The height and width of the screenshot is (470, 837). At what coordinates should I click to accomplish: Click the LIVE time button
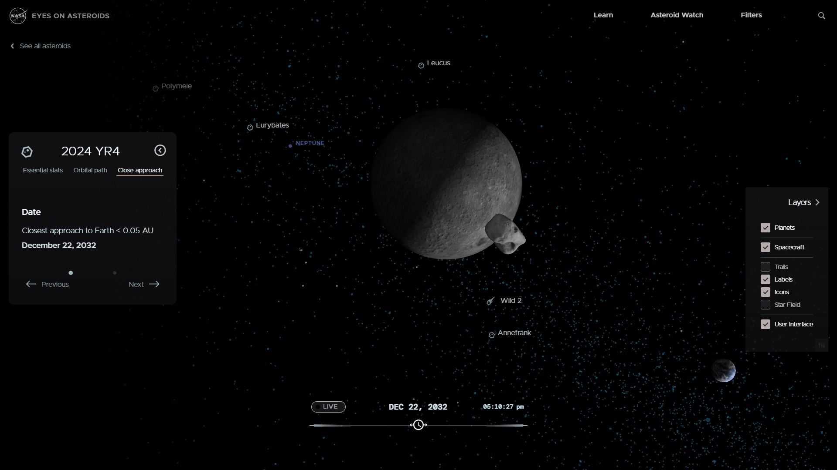pyautogui.click(x=328, y=406)
